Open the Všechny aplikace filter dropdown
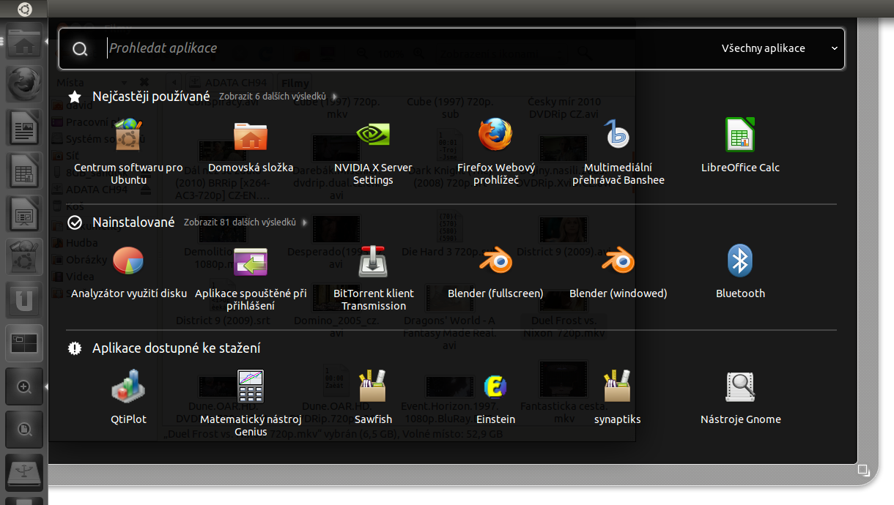This screenshot has width=894, height=505. (x=780, y=48)
